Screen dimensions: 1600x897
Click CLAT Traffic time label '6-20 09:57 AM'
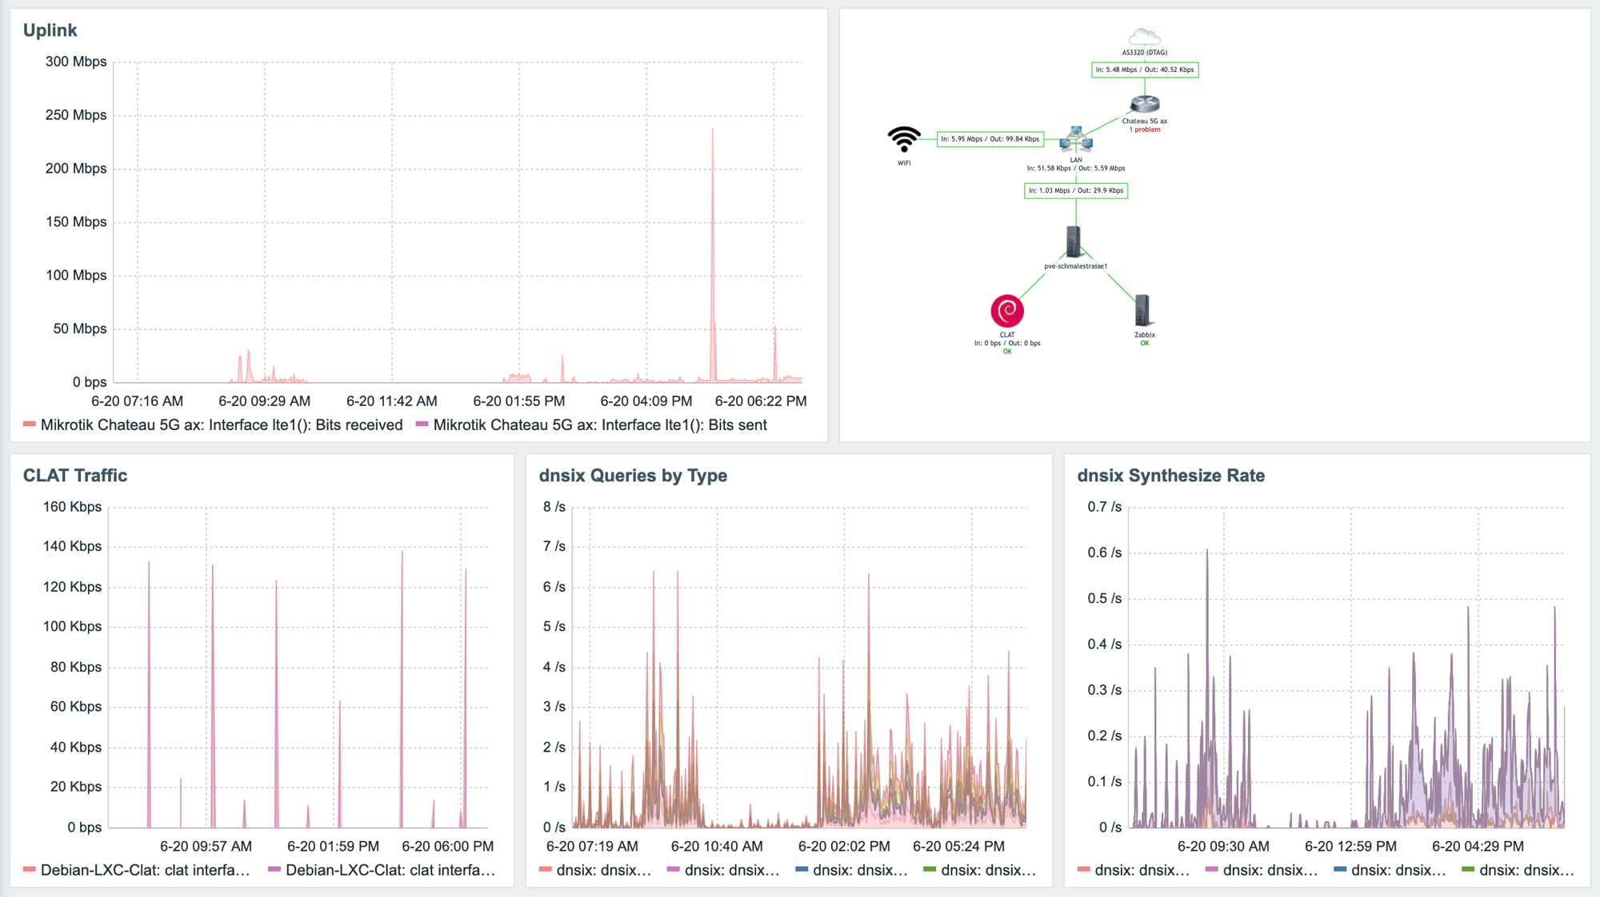coord(206,847)
